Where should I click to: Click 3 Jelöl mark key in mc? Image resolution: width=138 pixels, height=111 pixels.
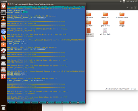(x=26, y=103)
